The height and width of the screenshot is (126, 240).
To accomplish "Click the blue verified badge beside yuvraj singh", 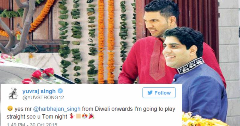I will click(x=60, y=91).
